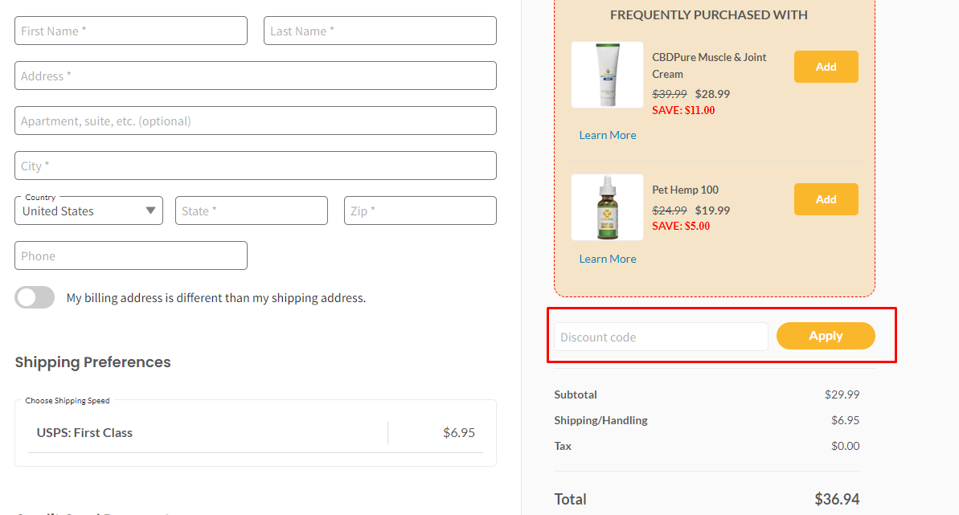
Task: Select the Apartment, suite, etc. field
Action: pos(256,121)
